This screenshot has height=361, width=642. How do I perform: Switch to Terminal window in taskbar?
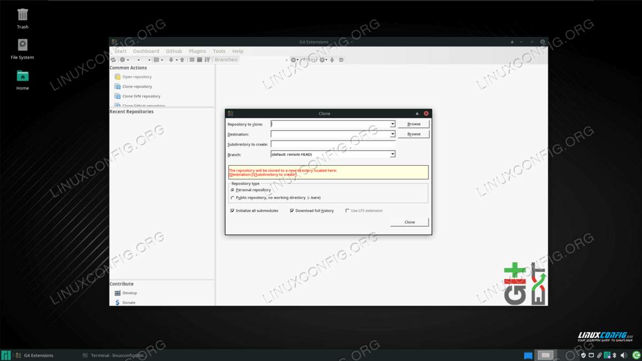pos(114,355)
